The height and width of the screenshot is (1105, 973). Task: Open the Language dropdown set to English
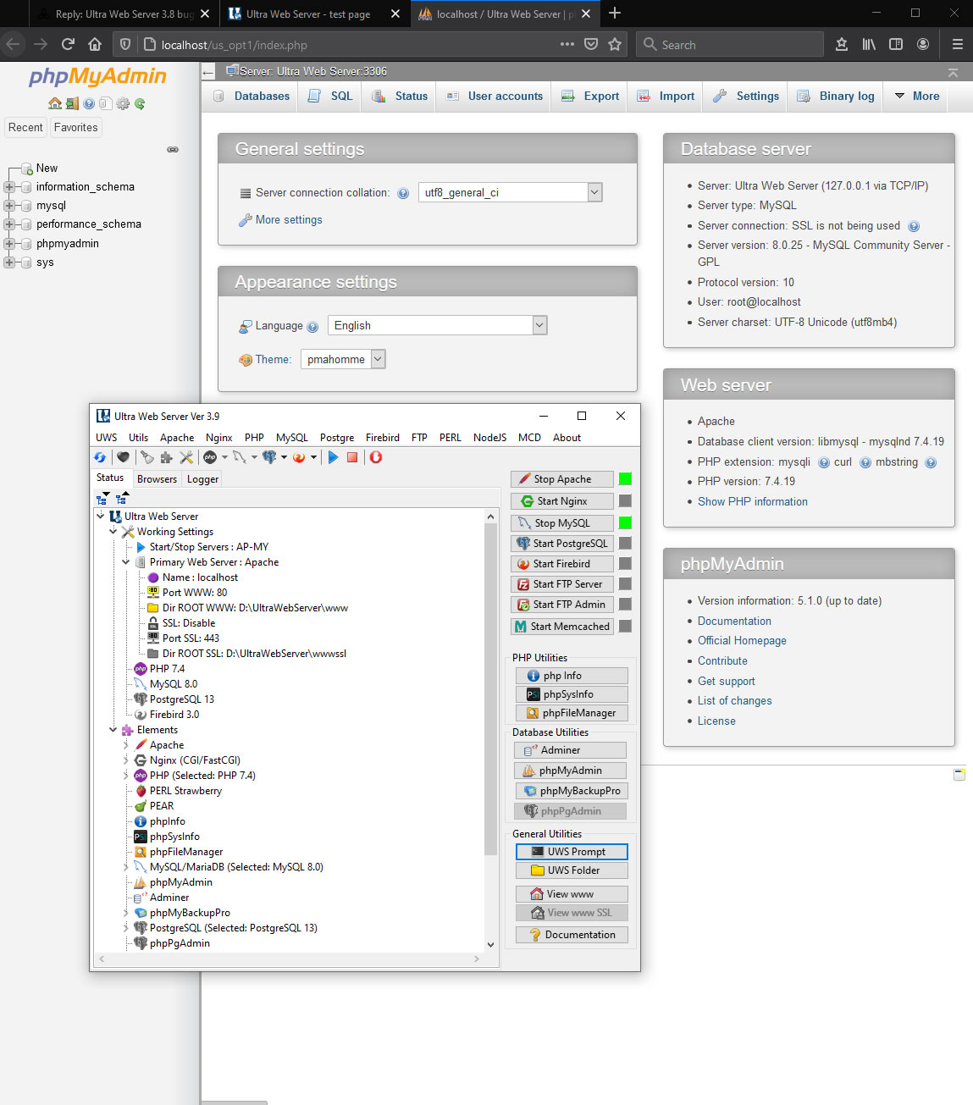point(438,325)
